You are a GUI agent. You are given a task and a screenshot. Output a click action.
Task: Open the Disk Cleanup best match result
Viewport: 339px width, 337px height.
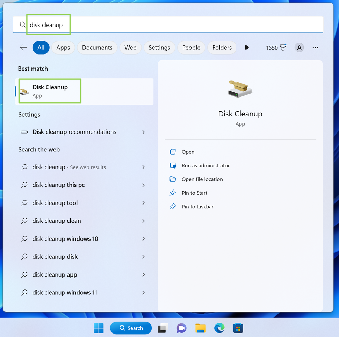click(x=84, y=91)
